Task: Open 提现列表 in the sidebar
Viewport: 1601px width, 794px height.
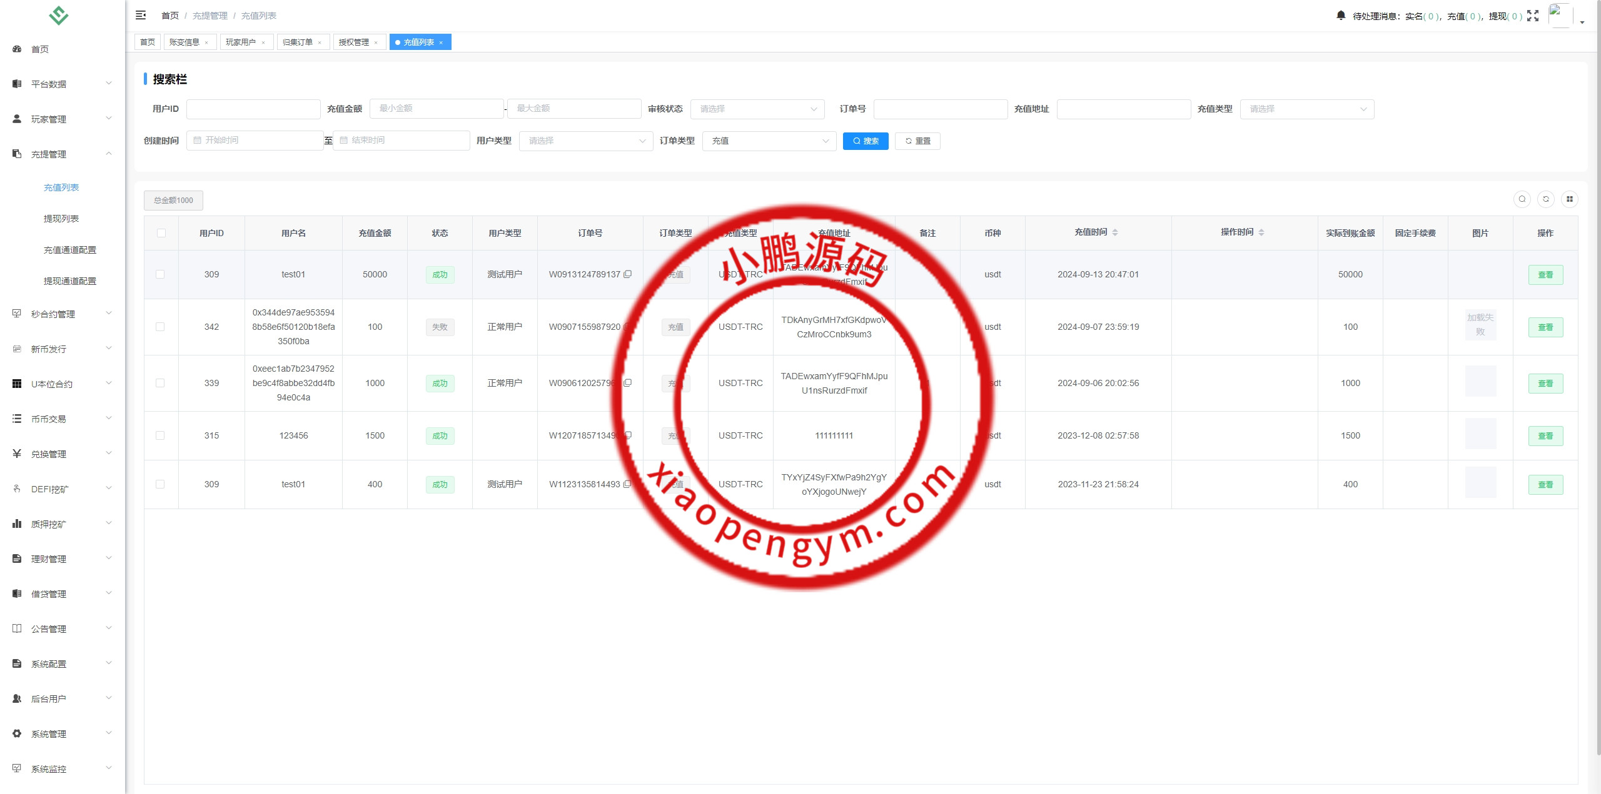Action: point(61,219)
